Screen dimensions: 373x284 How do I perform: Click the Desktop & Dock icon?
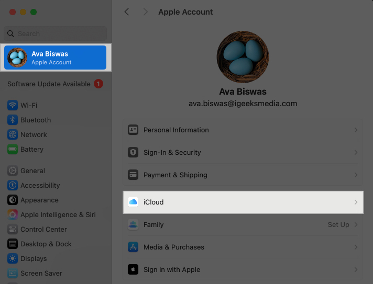tap(13, 244)
